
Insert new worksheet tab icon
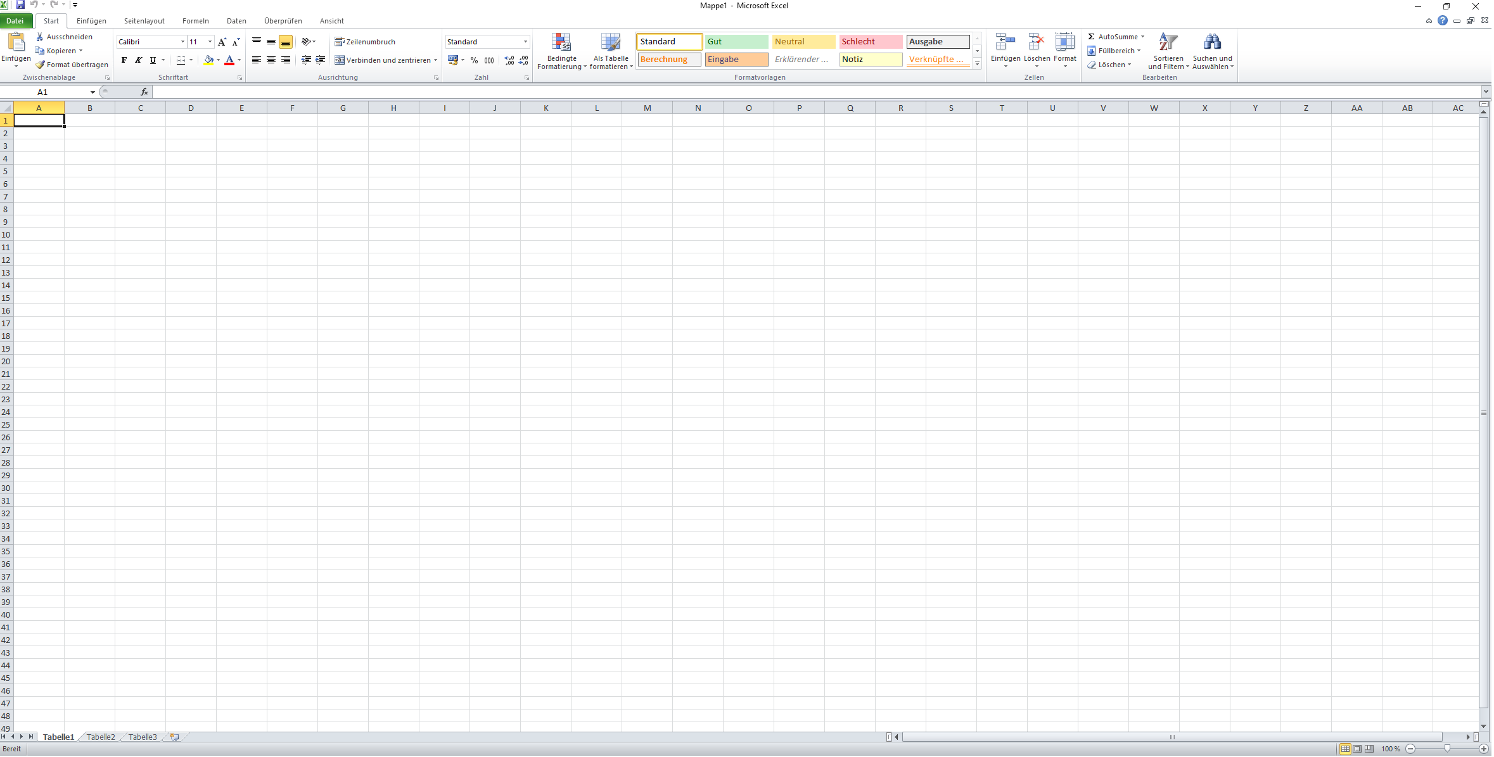pyautogui.click(x=174, y=737)
